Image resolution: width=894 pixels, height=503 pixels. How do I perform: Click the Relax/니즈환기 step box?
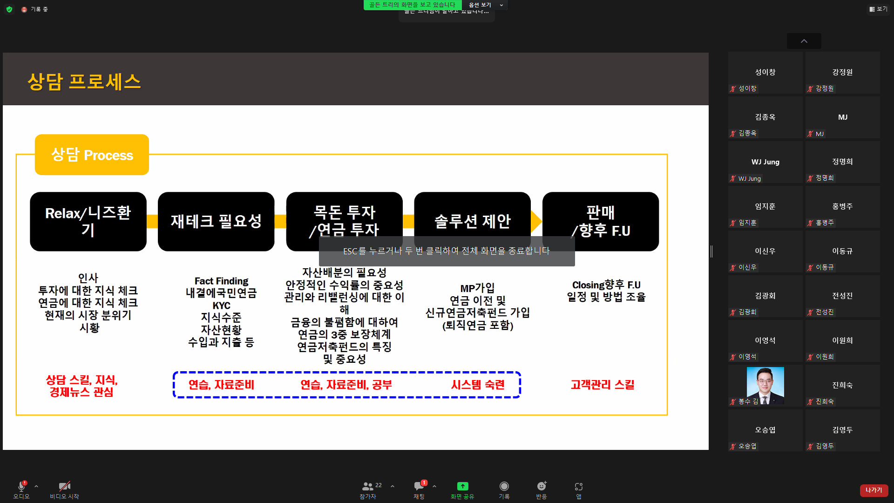tap(88, 222)
